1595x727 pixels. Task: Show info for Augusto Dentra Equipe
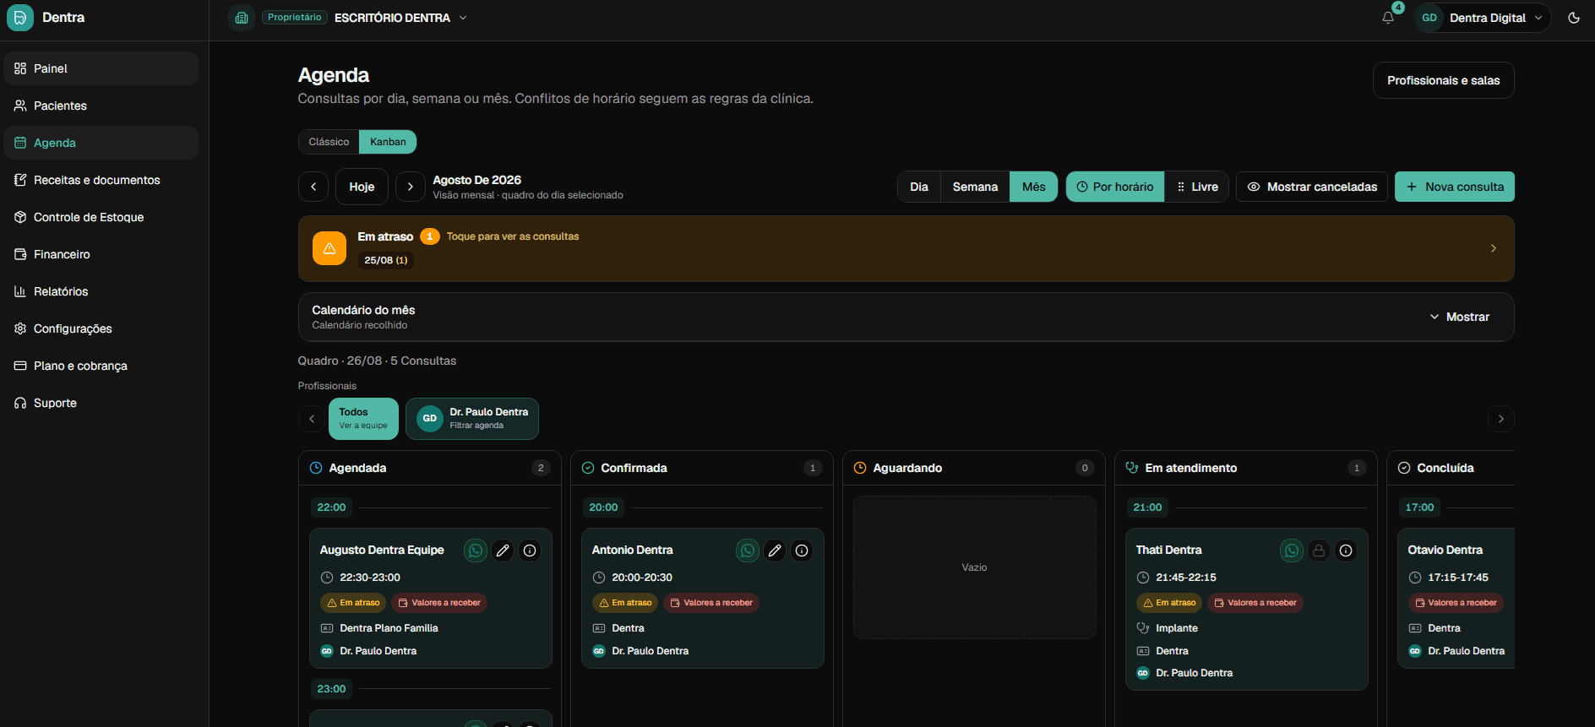(530, 551)
